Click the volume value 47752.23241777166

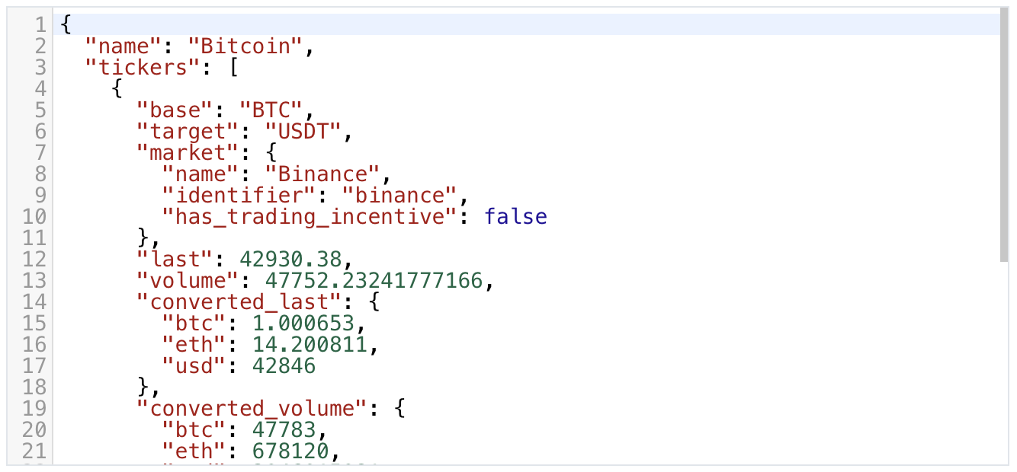pyautogui.click(x=374, y=281)
